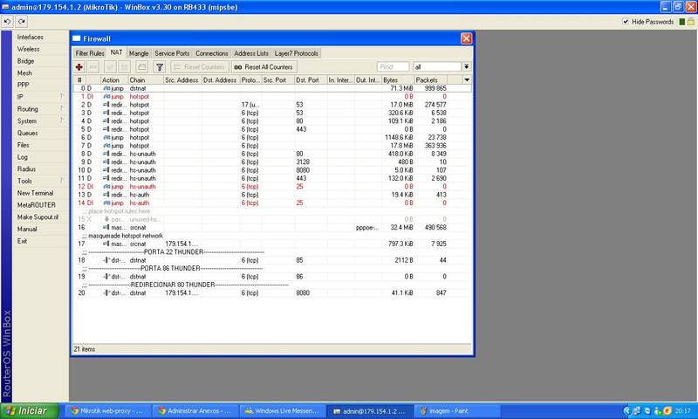Image resolution: width=698 pixels, height=419 pixels.
Task: Sort by the Action column header
Action: [x=114, y=79]
